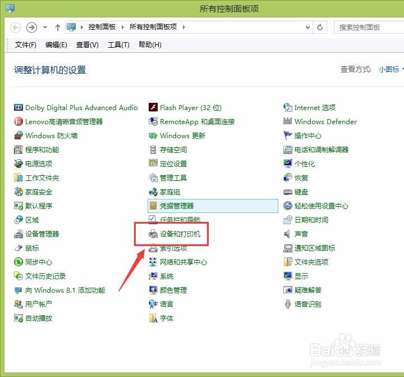Open the 工具(T) menu

pyautogui.click(x=118, y=44)
